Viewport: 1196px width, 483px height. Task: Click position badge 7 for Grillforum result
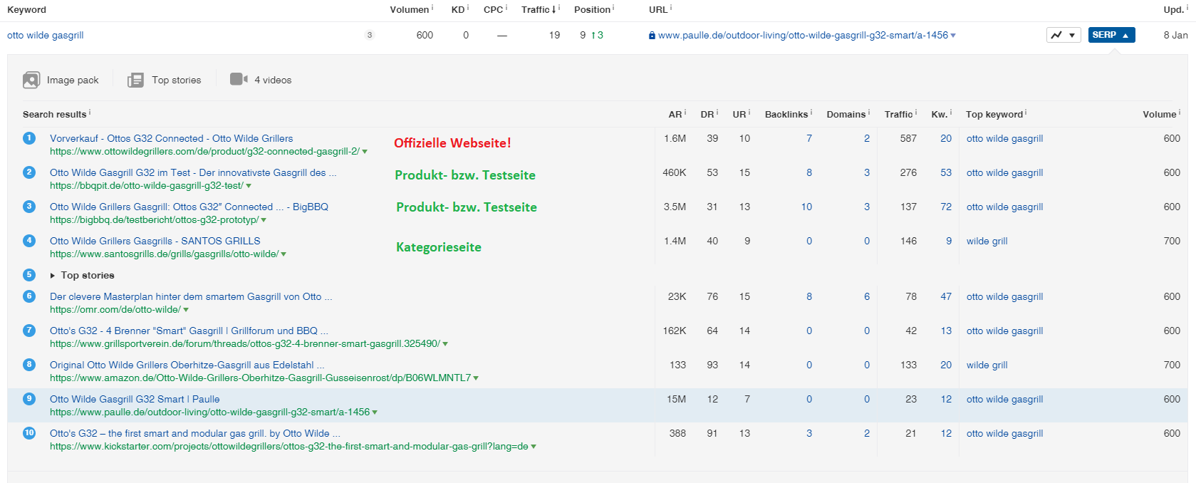29,331
